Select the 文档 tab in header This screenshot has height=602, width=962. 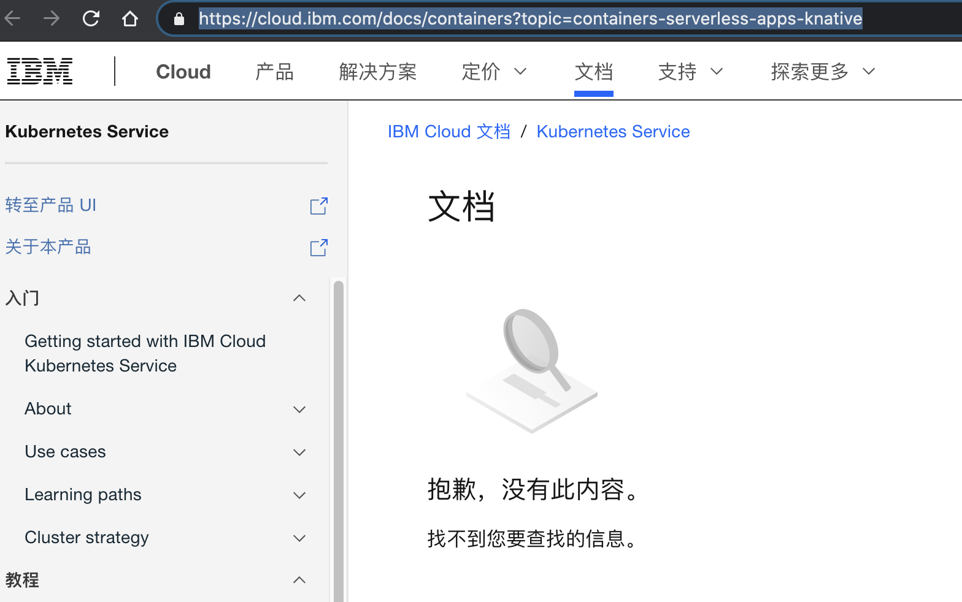click(594, 72)
